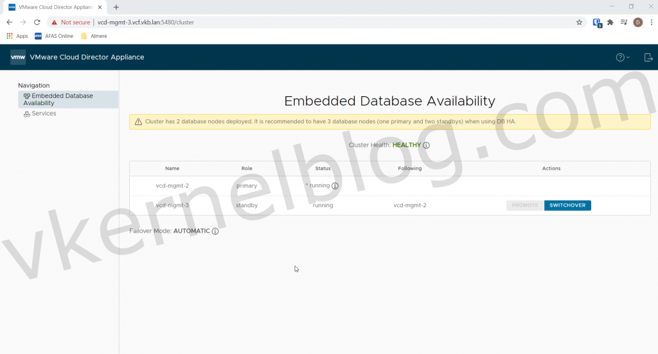658x354 pixels.
Task: Click the standby role cell
Action: click(247, 205)
